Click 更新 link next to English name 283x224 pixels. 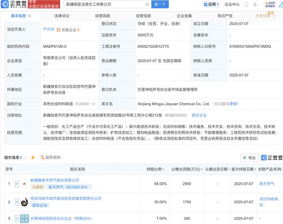coord(234,104)
